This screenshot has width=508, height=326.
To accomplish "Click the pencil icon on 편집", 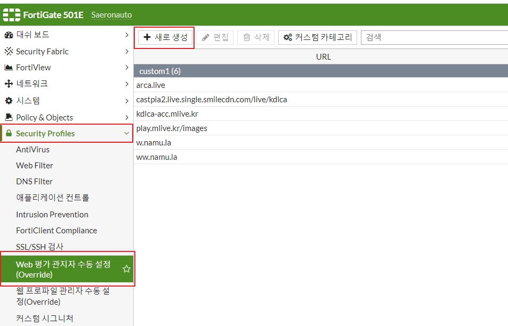I will point(205,37).
